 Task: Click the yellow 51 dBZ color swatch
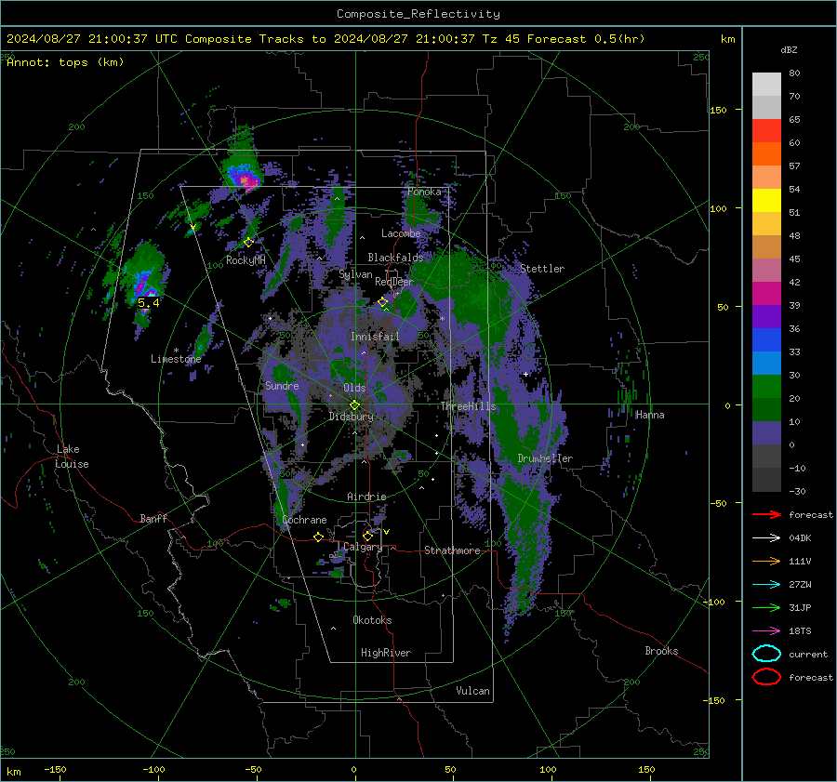click(x=766, y=200)
